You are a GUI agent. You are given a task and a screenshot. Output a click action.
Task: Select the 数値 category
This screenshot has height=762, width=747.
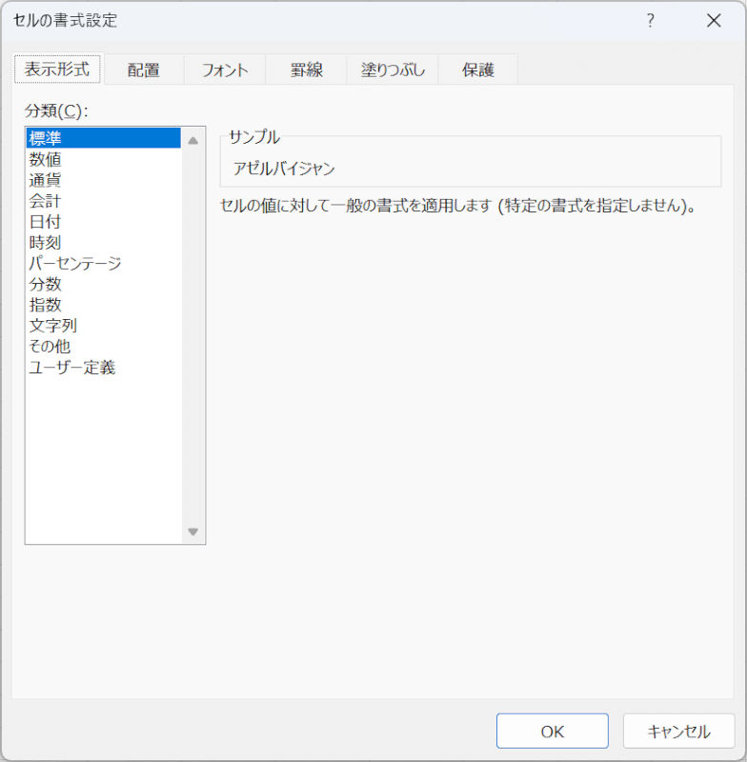[46, 159]
